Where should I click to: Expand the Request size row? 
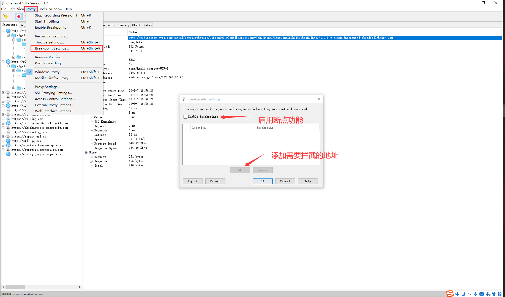coord(91,157)
